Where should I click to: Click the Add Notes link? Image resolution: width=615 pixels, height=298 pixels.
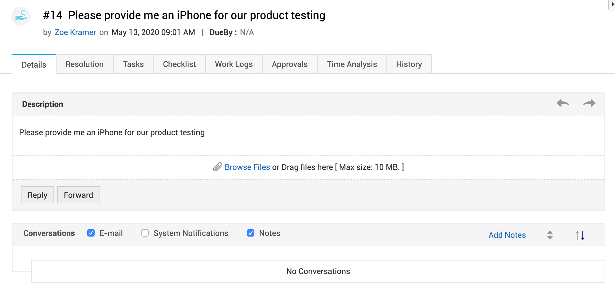(507, 235)
